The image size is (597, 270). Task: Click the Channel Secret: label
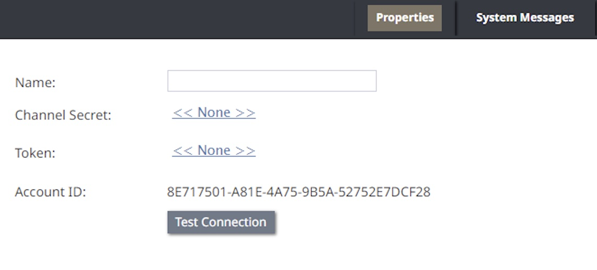tap(63, 115)
